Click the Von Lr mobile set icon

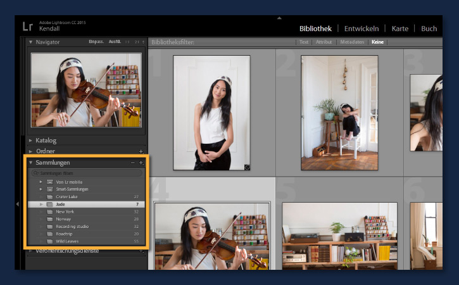click(x=50, y=182)
